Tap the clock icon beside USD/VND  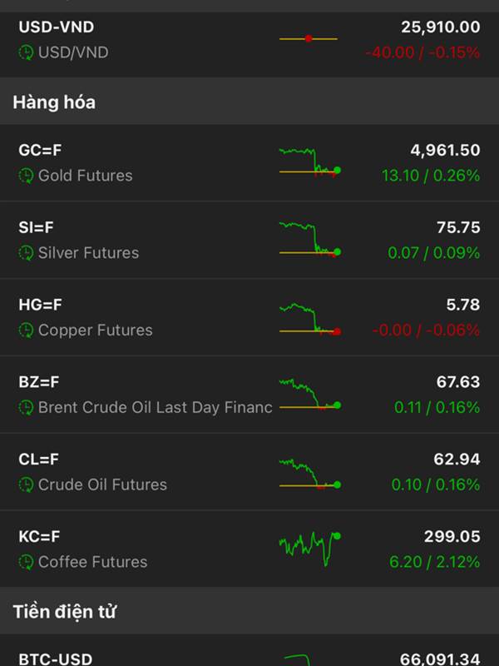click(26, 52)
